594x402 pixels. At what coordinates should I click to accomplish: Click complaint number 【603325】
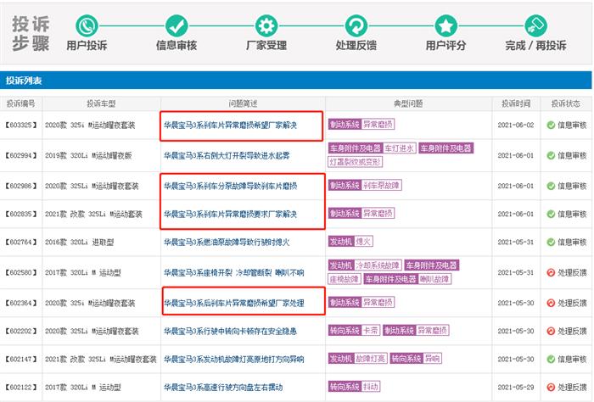point(21,125)
